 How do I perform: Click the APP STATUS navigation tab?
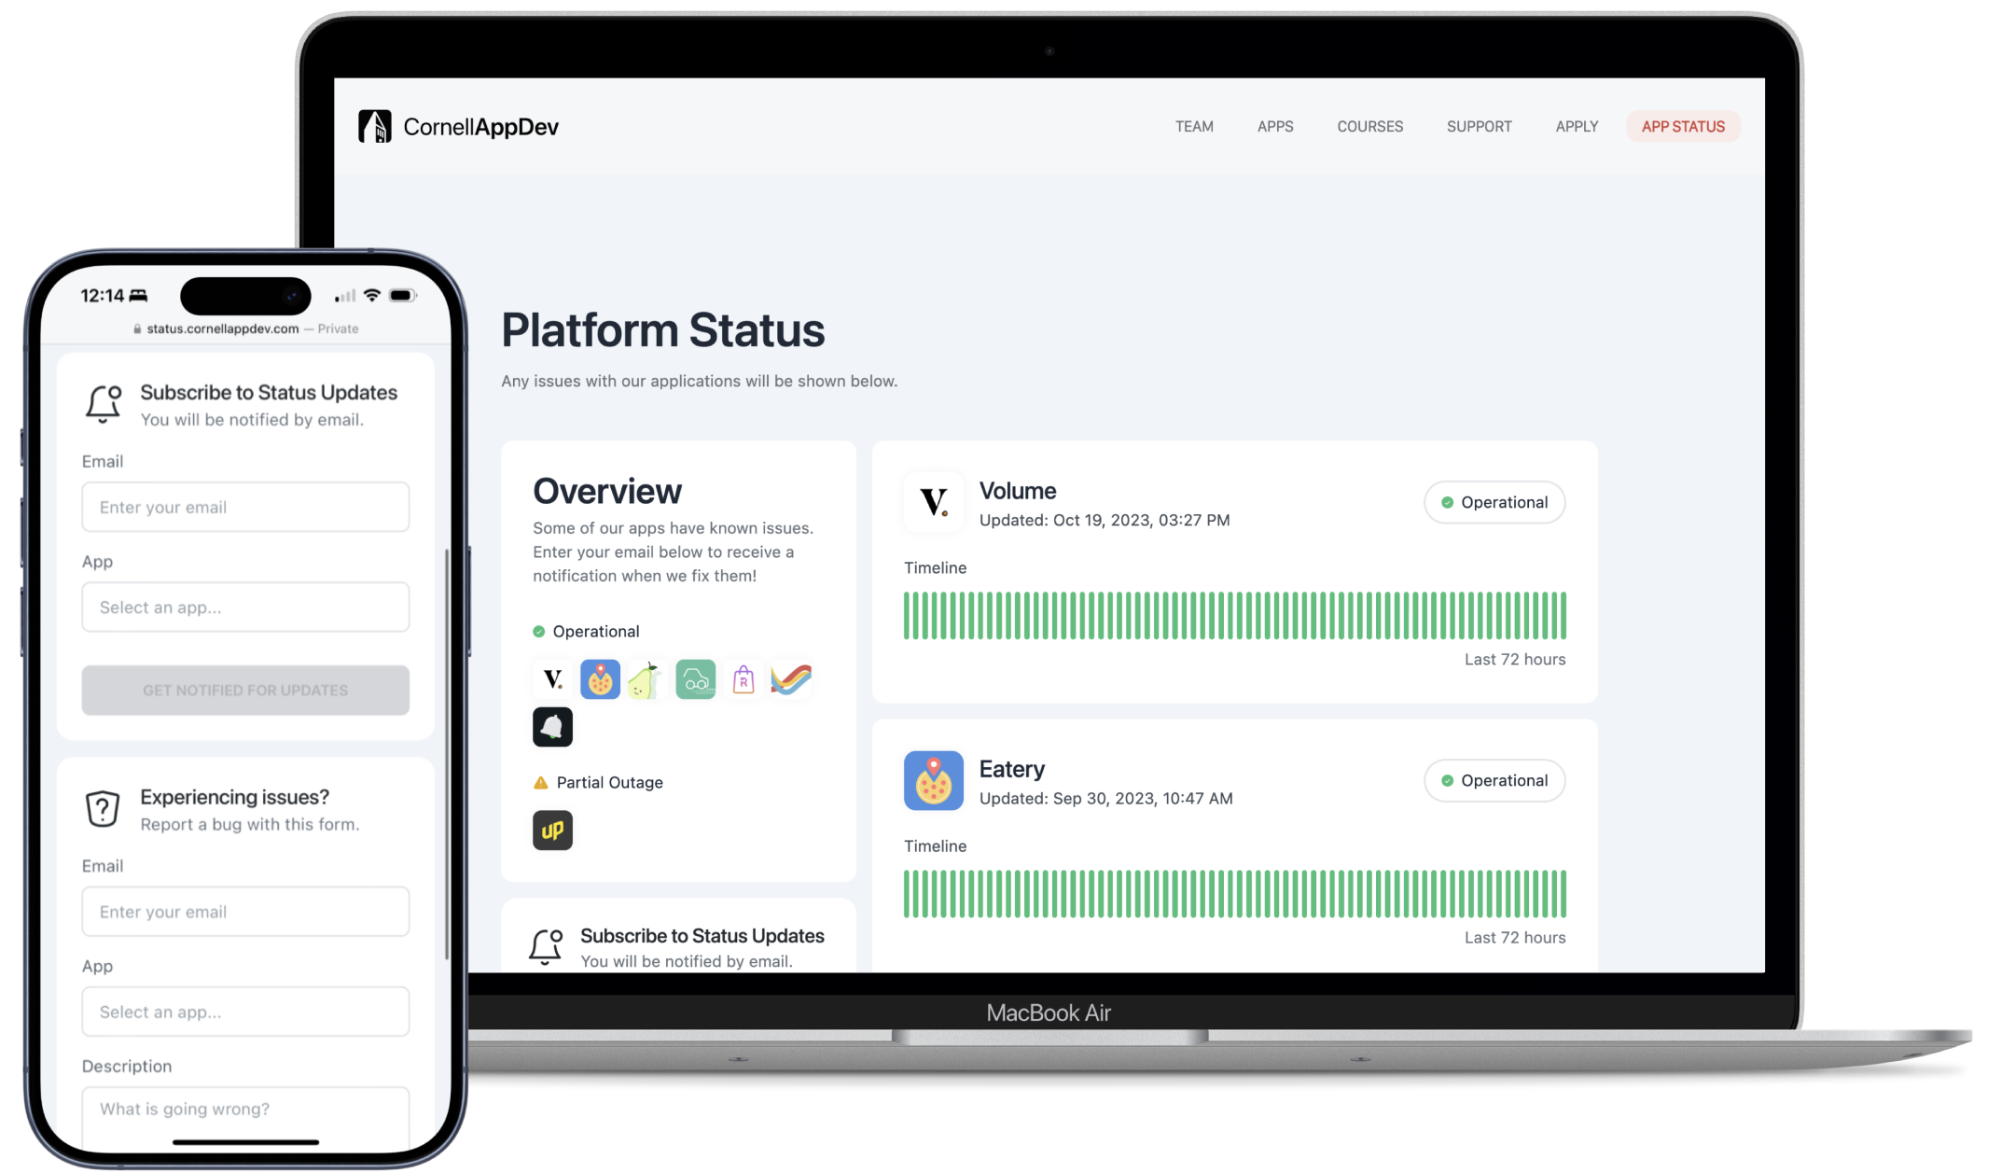pos(1683,126)
